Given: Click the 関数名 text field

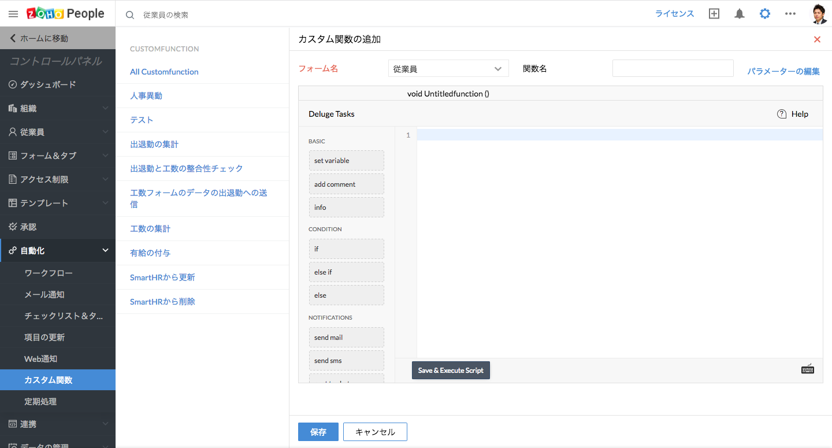Looking at the screenshot, I should [x=673, y=69].
